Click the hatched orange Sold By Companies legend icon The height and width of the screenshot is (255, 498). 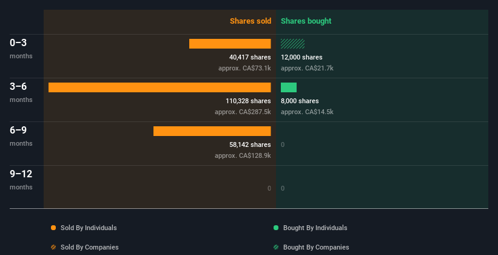coord(53,247)
